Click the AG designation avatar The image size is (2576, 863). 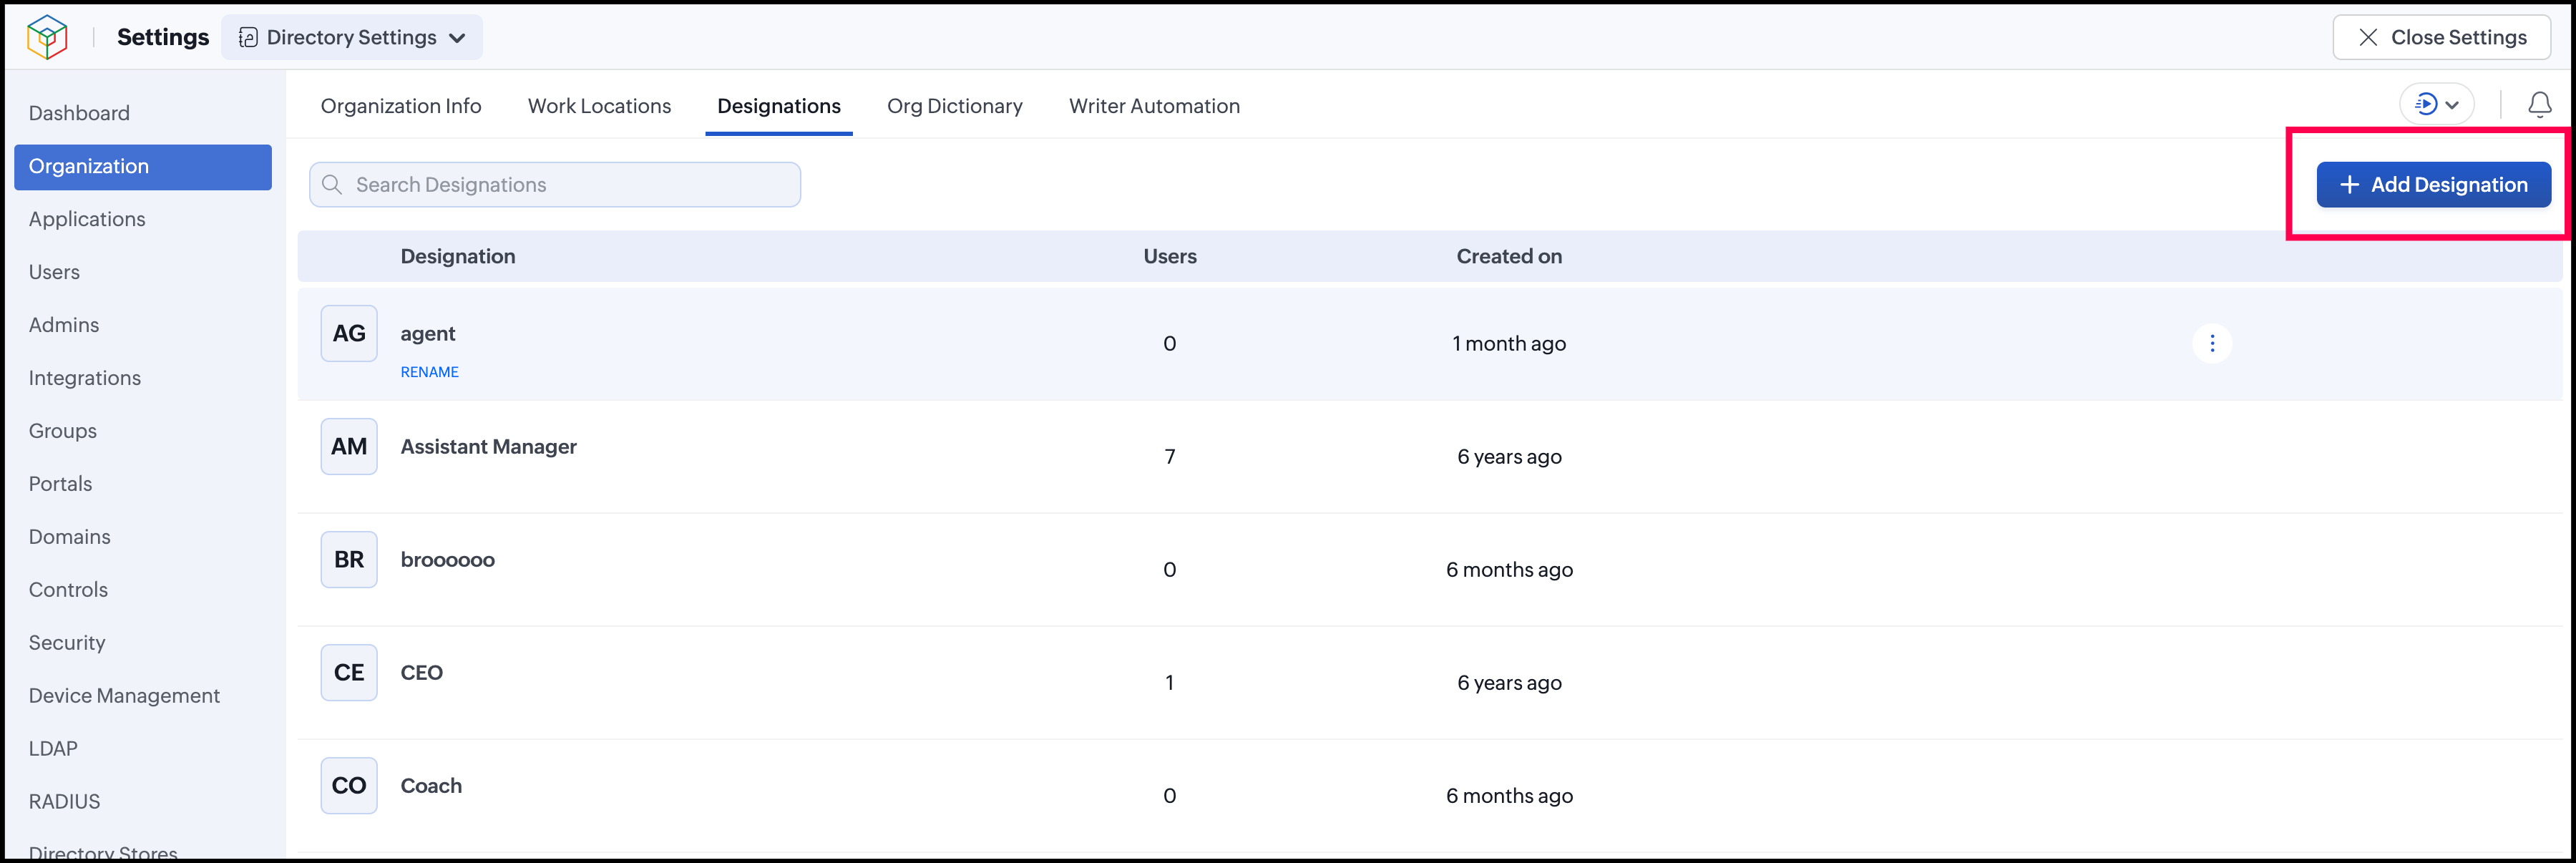(x=349, y=333)
